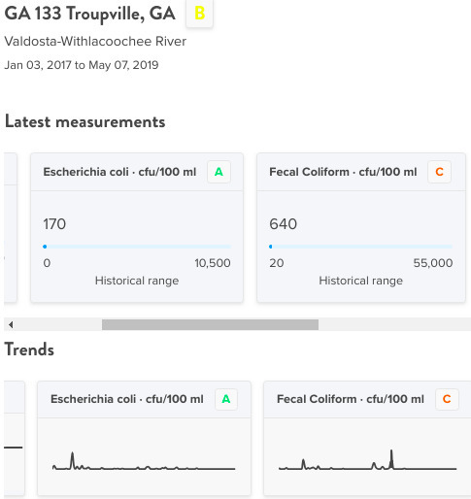The image size is (471, 499).
Task: Click the gray horizontal scrollbar thumb
Action: pos(210,324)
